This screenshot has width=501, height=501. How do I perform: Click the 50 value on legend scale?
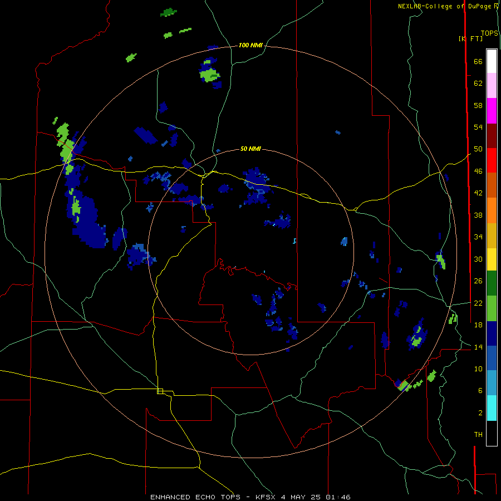pyautogui.click(x=478, y=149)
